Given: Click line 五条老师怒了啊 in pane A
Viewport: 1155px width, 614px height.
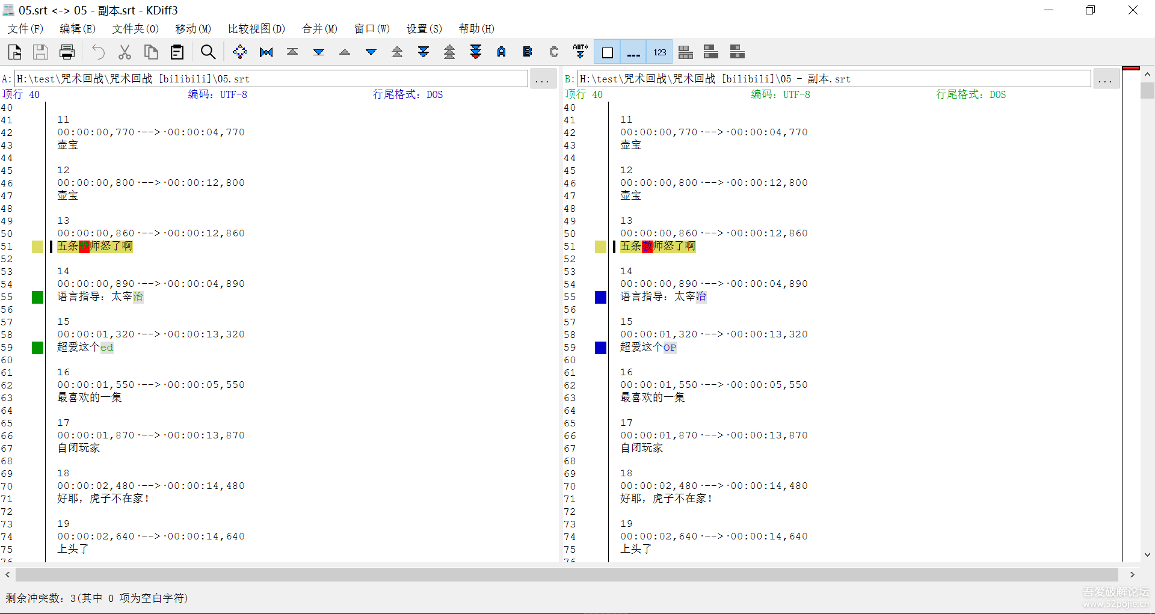Looking at the screenshot, I should pos(95,247).
